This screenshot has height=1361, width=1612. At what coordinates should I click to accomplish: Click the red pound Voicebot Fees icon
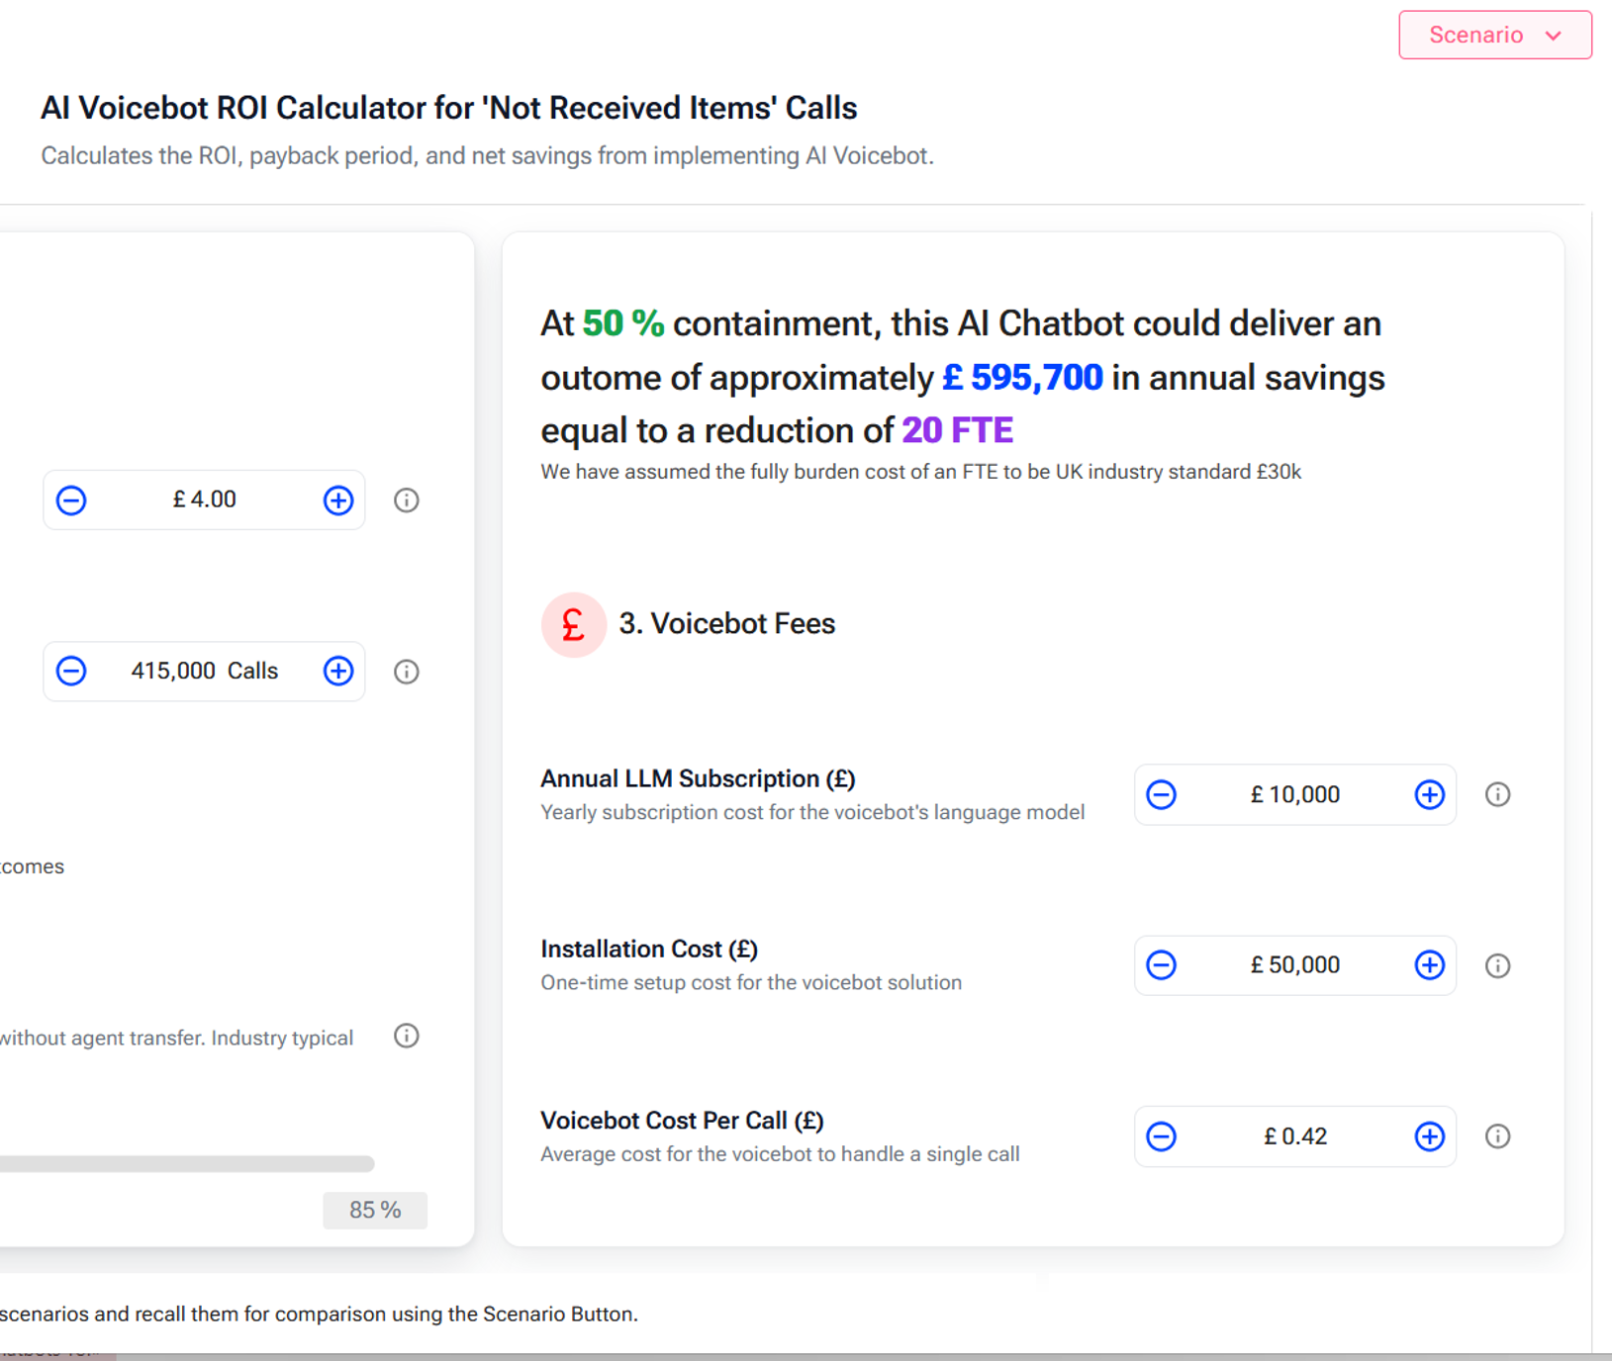click(x=573, y=625)
